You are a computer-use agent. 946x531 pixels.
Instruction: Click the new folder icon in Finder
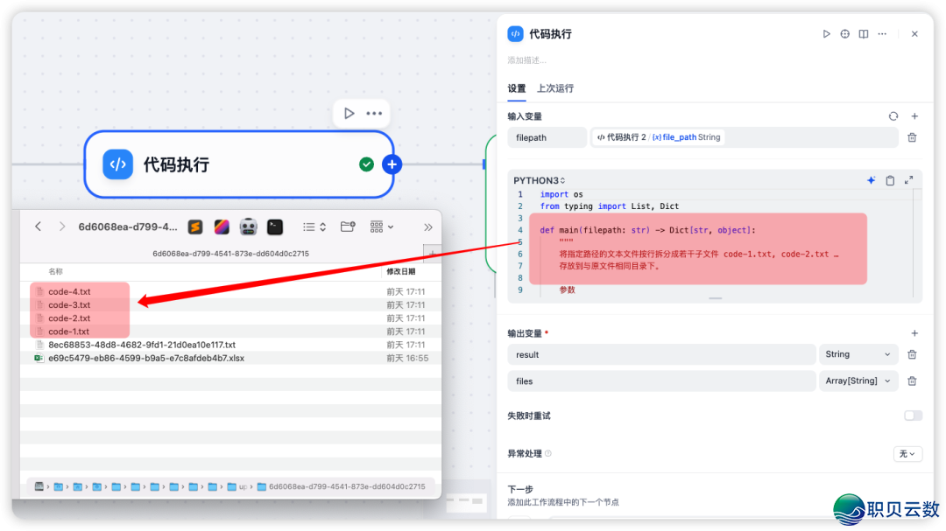pyautogui.click(x=348, y=227)
